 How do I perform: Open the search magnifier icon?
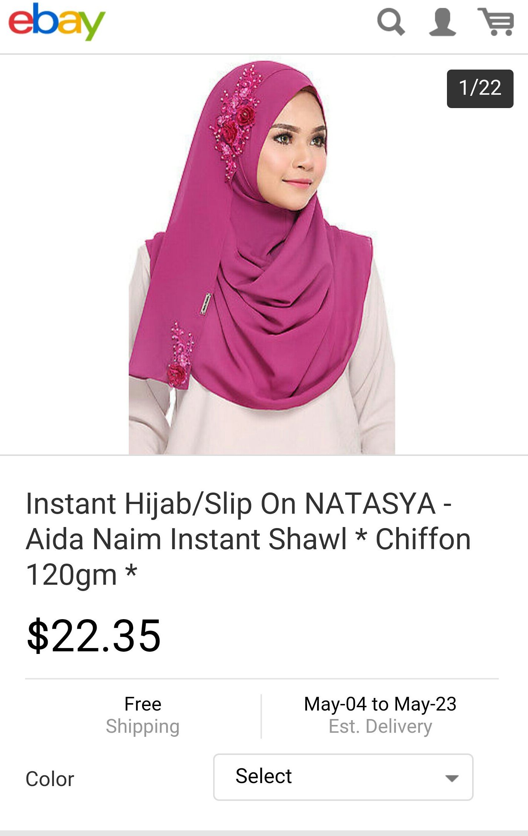coord(391,22)
